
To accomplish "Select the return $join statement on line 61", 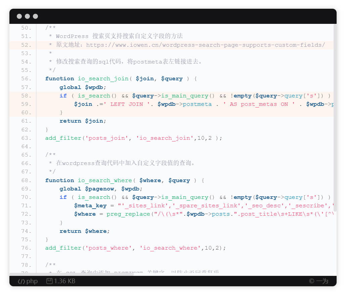I will pyautogui.click(x=83, y=121).
